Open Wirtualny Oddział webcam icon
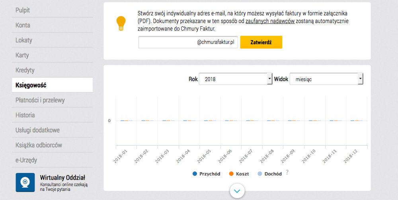The width and height of the screenshot is (398, 200). pyautogui.click(x=25, y=183)
